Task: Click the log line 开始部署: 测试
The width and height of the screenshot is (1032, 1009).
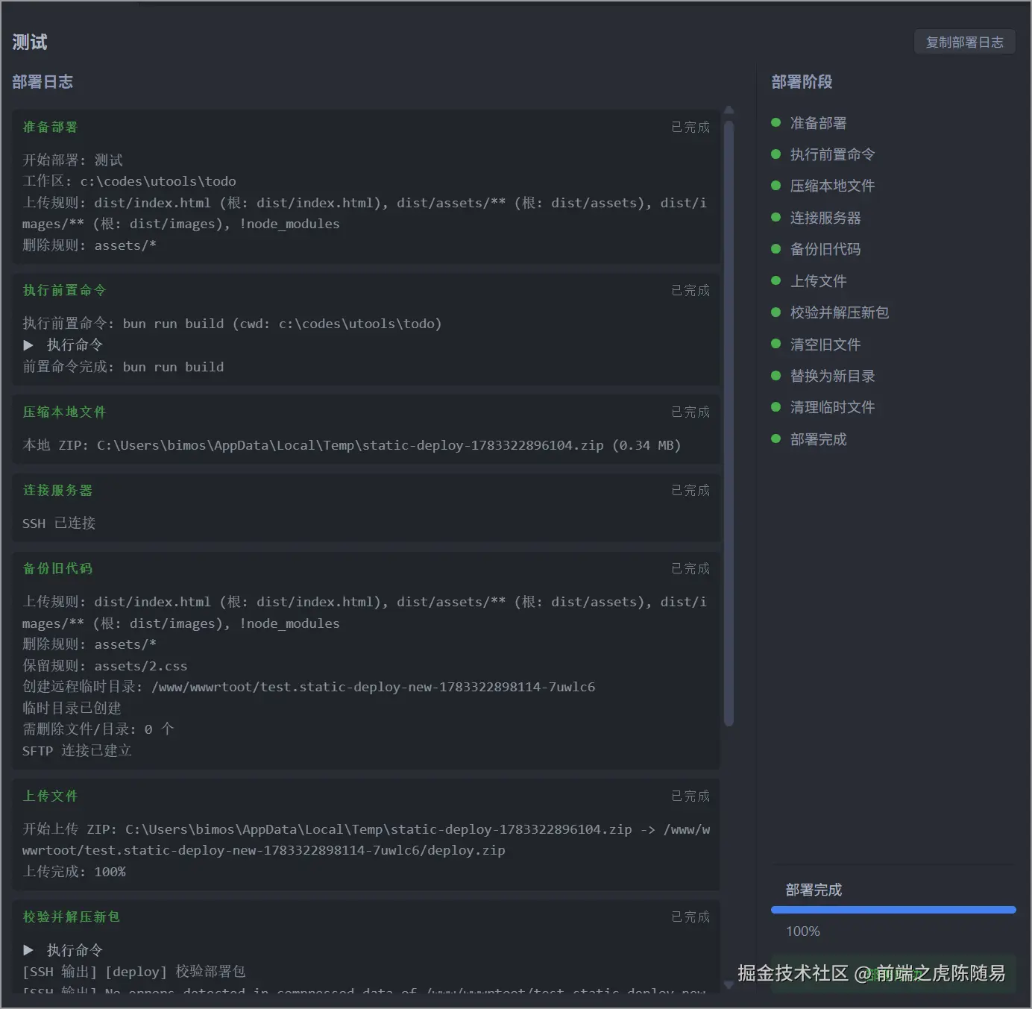Action: [72, 160]
